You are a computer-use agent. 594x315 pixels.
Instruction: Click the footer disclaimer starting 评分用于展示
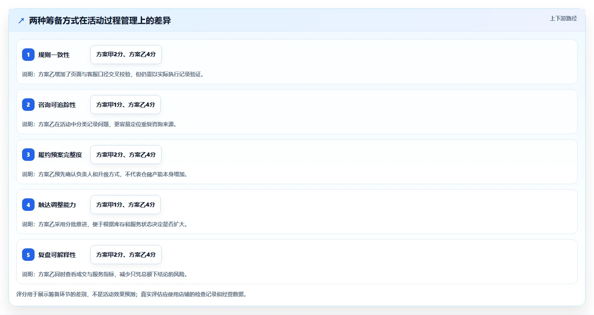tap(131, 294)
